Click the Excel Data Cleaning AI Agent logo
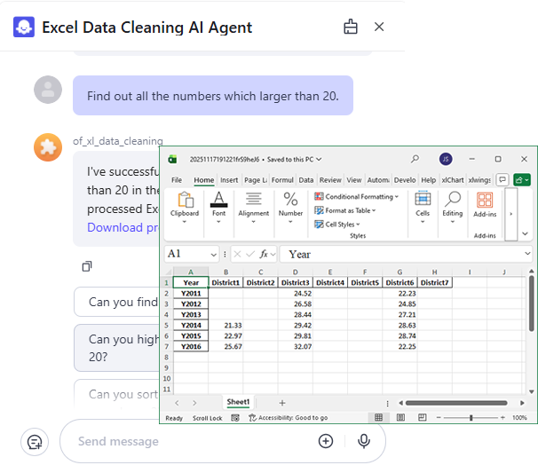 (24, 27)
